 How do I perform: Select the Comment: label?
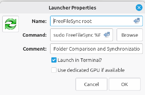click(35, 49)
